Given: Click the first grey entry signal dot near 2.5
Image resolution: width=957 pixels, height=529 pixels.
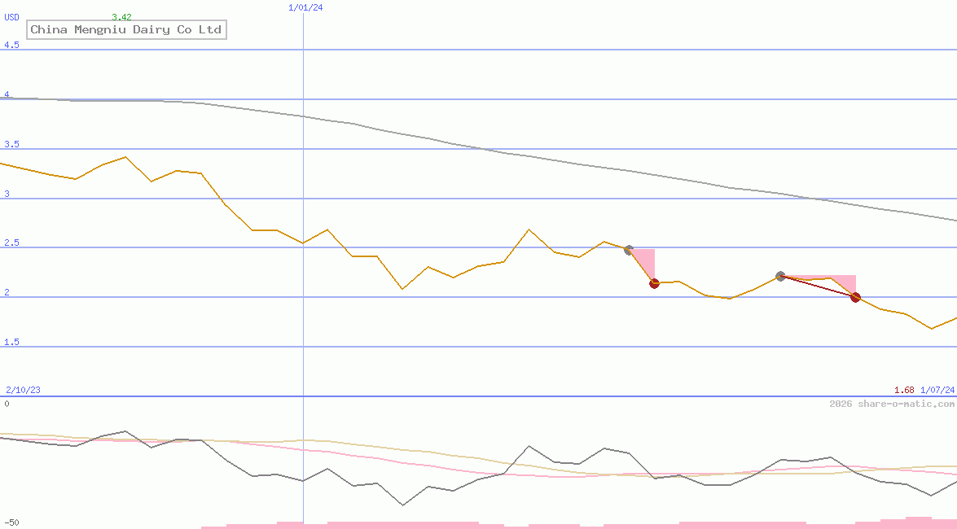Looking at the screenshot, I should 629,250.
